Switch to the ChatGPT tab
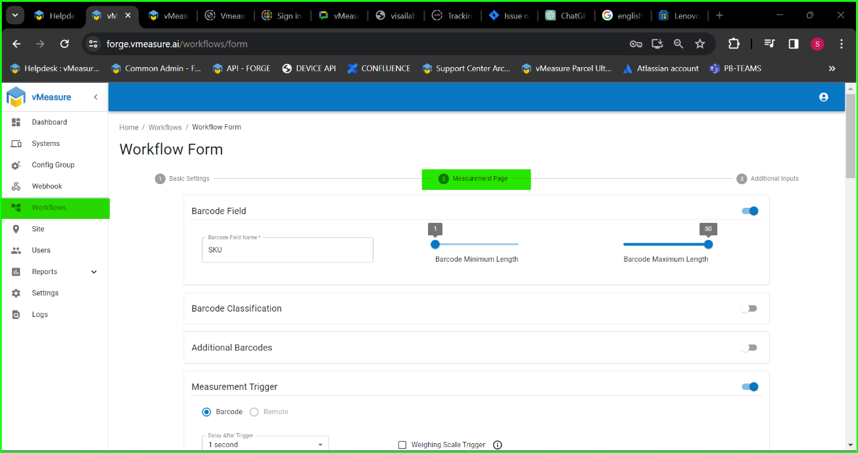This screenshot has height=453, width=858. pyautogui.click(x=565, y=16)
